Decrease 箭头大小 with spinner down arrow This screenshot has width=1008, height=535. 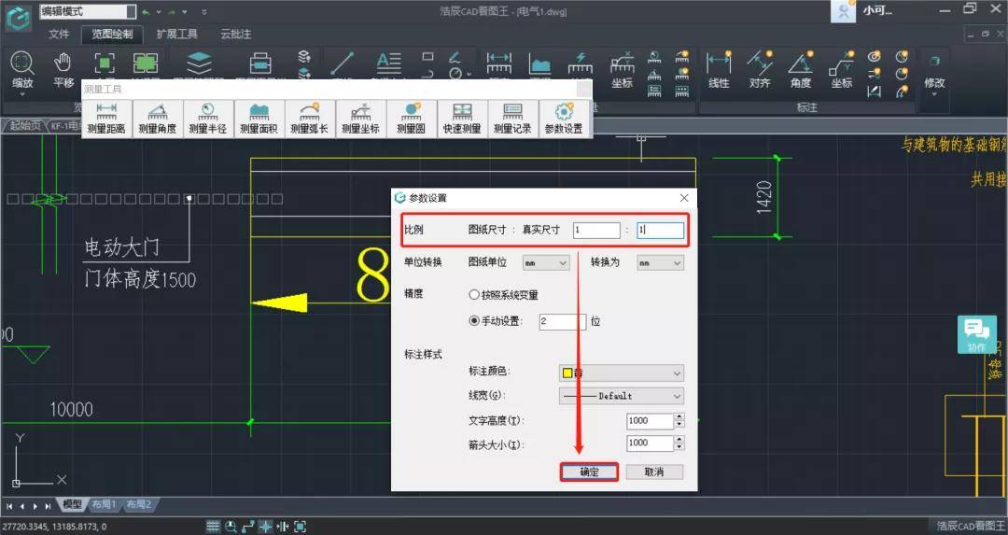pos(679,447)
